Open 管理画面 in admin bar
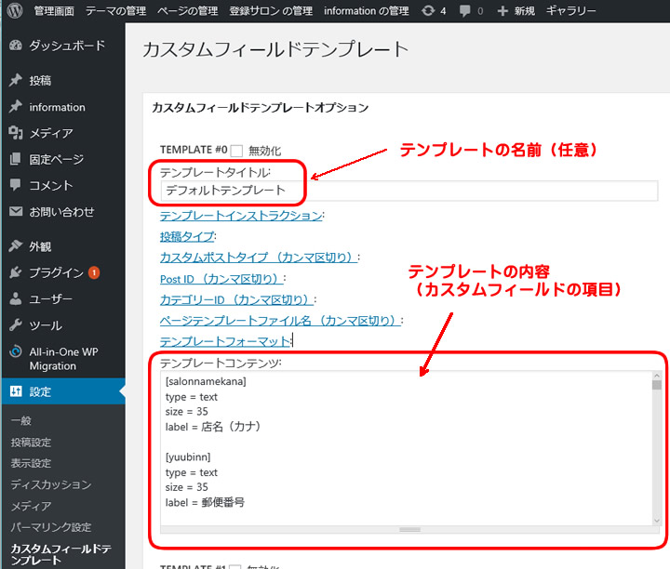This screenshot has height=569, width=670. 54,10
